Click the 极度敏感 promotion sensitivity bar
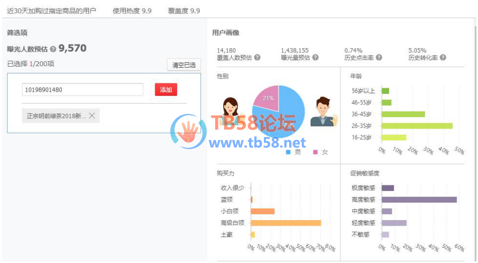Screen dimensions: 478x263 click(388, 188)
